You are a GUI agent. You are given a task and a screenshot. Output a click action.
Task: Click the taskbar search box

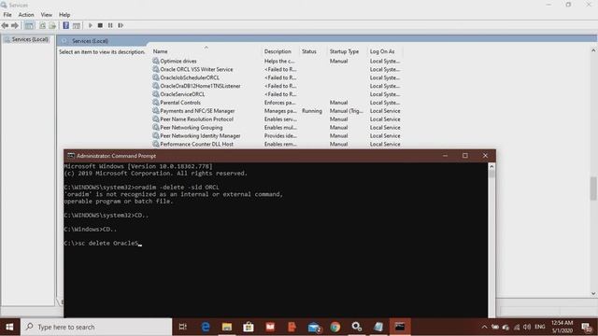pyautogui.click(x=96, y=327)
